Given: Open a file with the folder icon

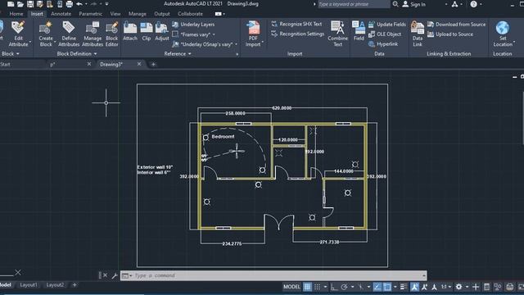Looking at the screenshot, I should pyautogui.click(x=20, y=4).
